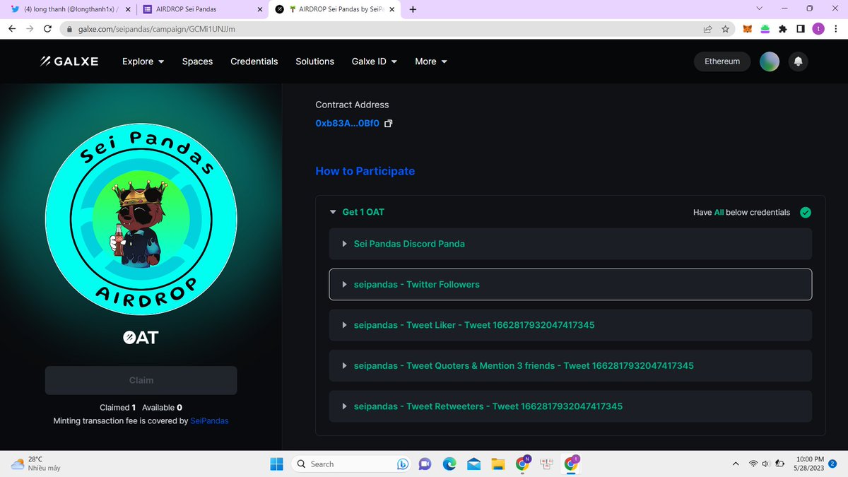
Task: Click the Windows taskbar Search box
Action: (x=352, y=464)
